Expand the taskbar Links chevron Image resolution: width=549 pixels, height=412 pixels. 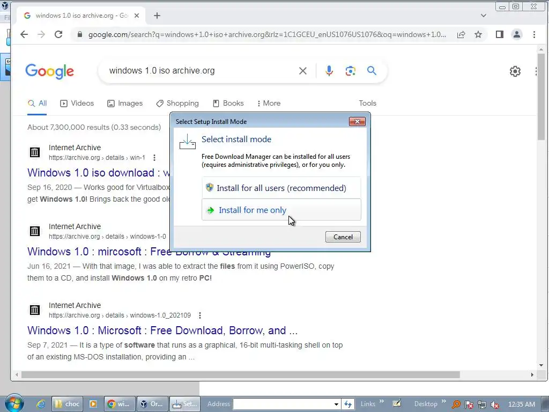click(x=382, y=401)
